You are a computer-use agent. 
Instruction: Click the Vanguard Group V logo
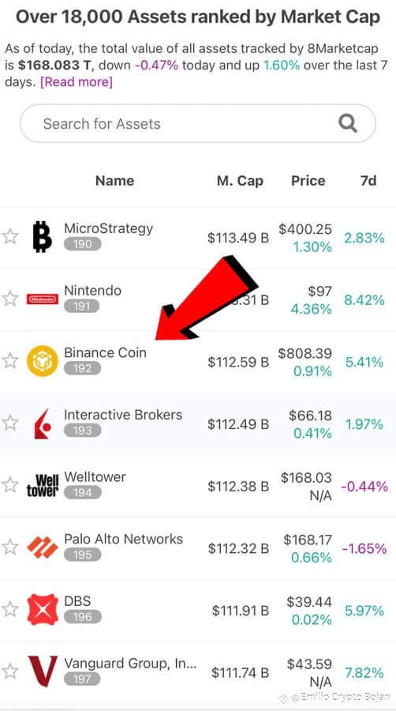point(42,671)
